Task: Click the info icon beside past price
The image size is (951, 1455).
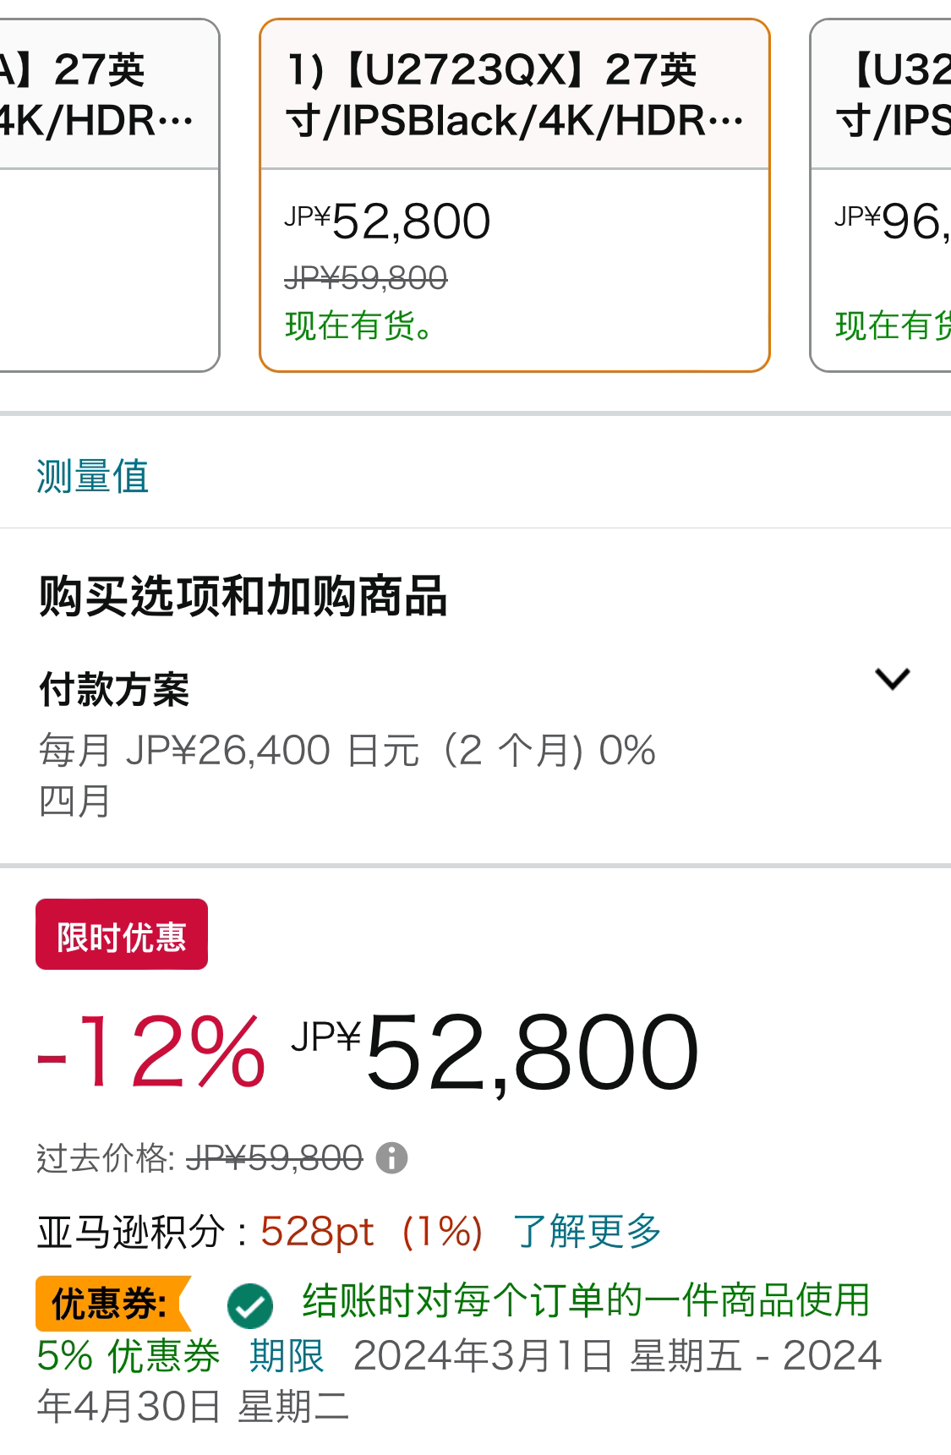Action: coord(391,1157)
